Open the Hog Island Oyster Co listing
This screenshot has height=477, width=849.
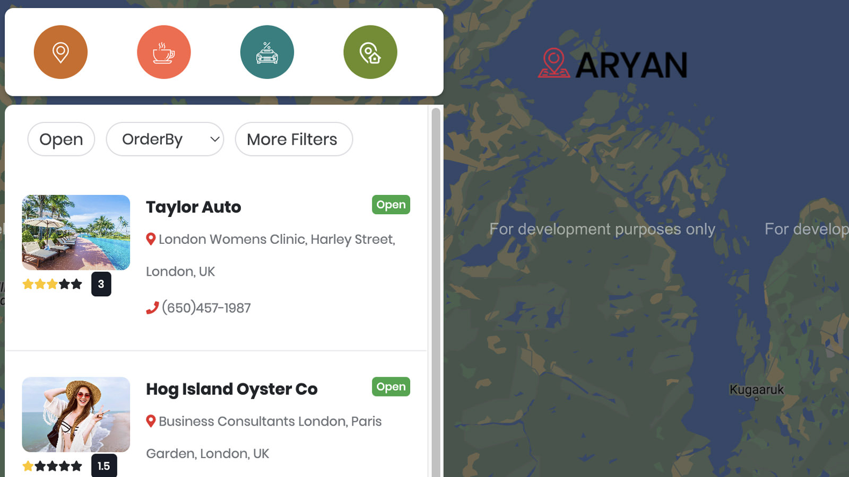[x=231, y=389]
